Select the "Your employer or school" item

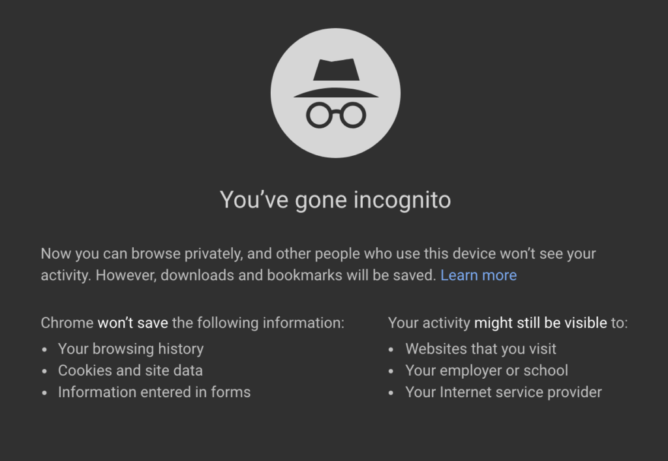[x=487, y=370]
